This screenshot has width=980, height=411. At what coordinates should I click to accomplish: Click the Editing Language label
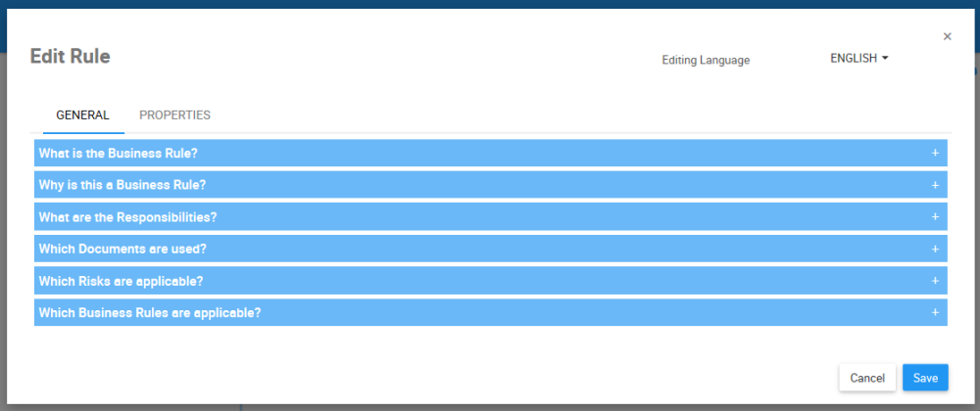pyautogui.click(x=706, y=61)
